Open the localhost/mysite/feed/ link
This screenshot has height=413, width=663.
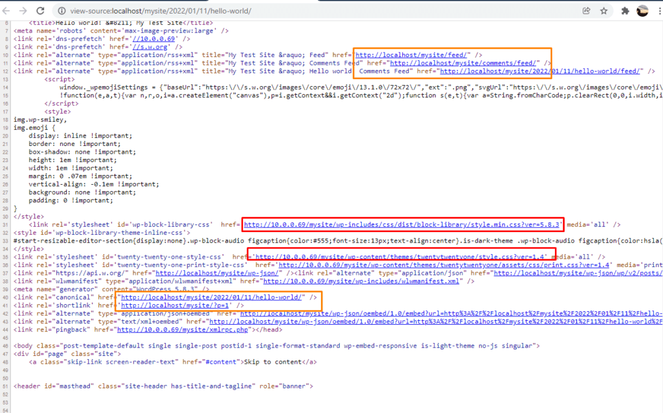(411, 55)
